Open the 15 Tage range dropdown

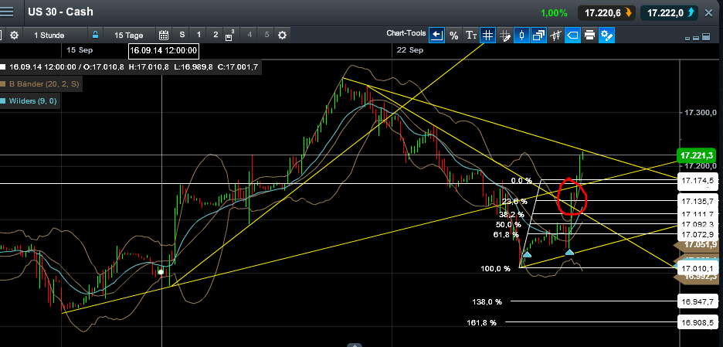coord(129,35)
